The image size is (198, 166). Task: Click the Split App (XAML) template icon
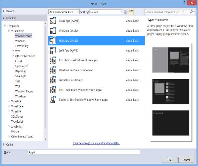(53, 50)
